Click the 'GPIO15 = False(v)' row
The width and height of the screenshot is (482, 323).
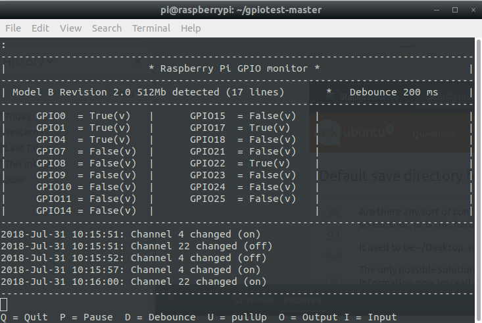click(243, 116)
